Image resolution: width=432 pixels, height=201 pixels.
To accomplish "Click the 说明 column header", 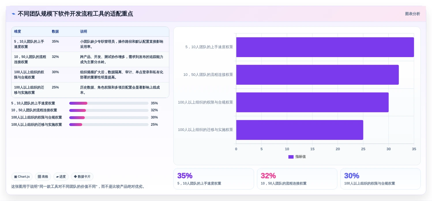I will click(x=84, y=31).
